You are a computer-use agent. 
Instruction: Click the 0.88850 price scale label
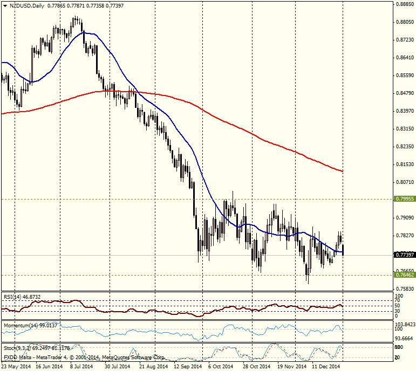(x=404, y=4)
